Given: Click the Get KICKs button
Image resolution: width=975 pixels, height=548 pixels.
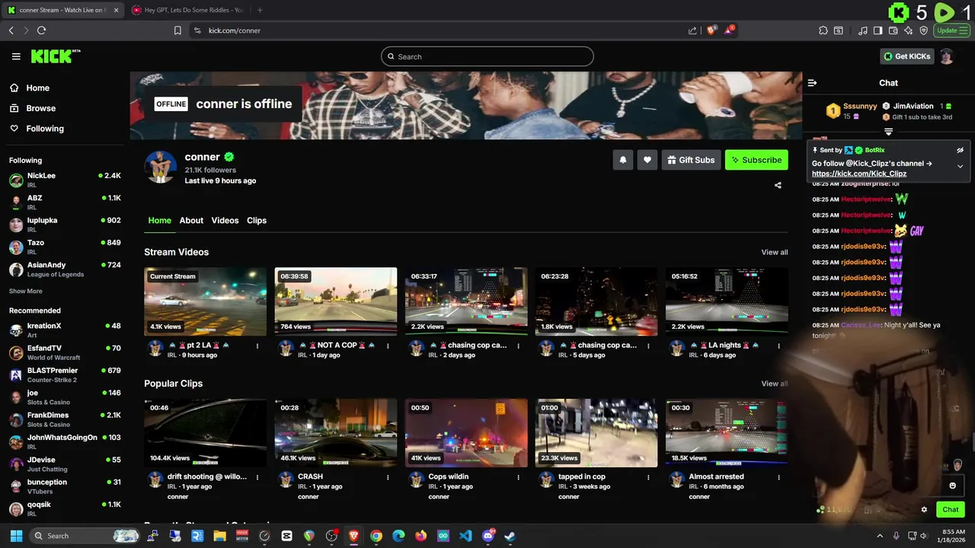Looking at the screenshot, I should tap(906, 56).
